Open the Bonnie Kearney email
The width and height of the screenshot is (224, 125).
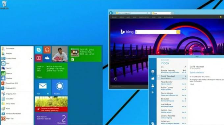(172, 72)
